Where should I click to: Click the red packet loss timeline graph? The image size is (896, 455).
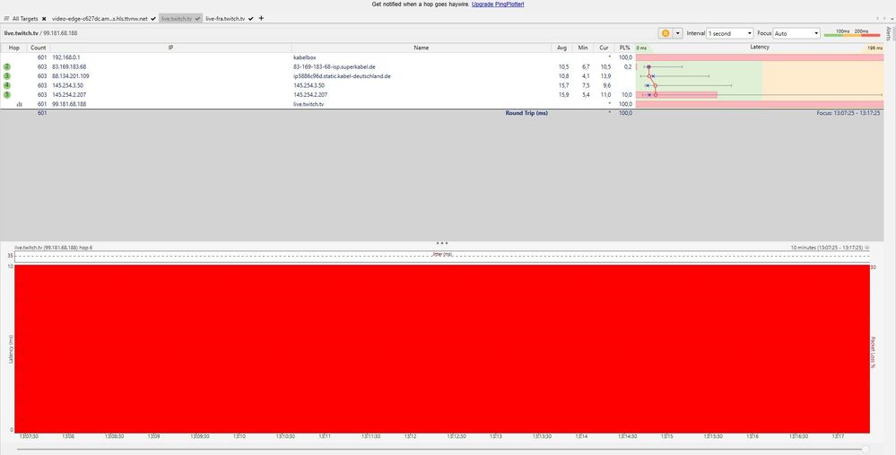tap(441, 349)
